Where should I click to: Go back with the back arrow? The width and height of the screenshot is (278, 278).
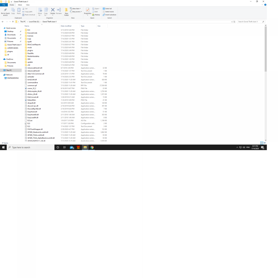3,21
